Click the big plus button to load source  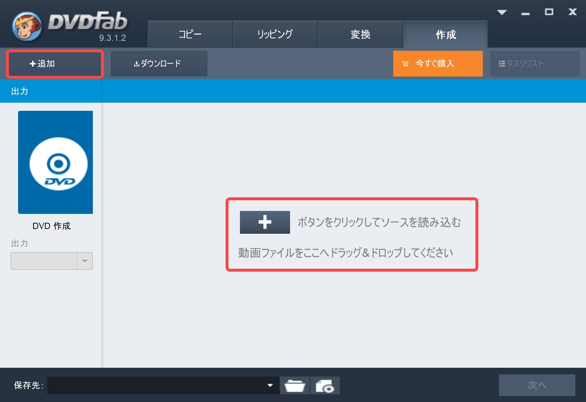[x=265, y=222]
